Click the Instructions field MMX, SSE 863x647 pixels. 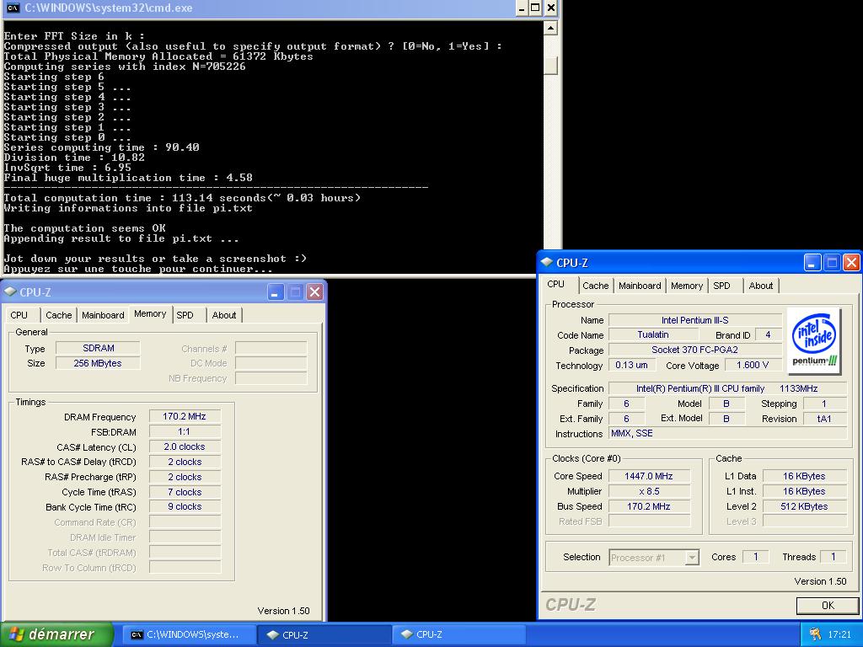727,434
